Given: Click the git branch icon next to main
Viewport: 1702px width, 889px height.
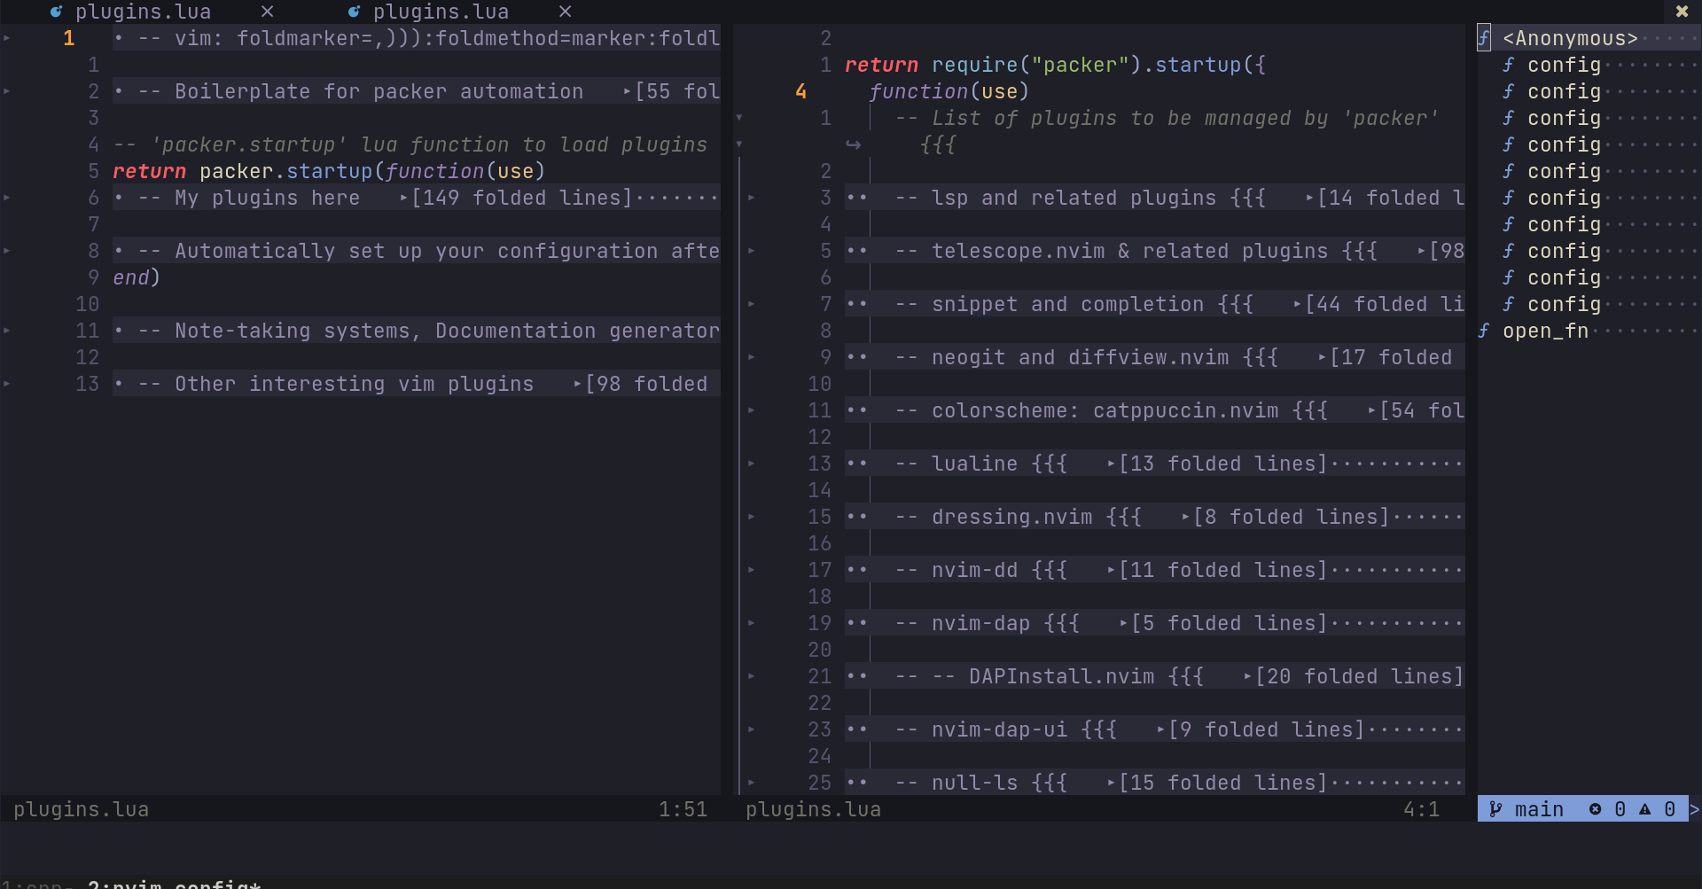Looking at the screenshot, I should click(x=1495, y=809).
